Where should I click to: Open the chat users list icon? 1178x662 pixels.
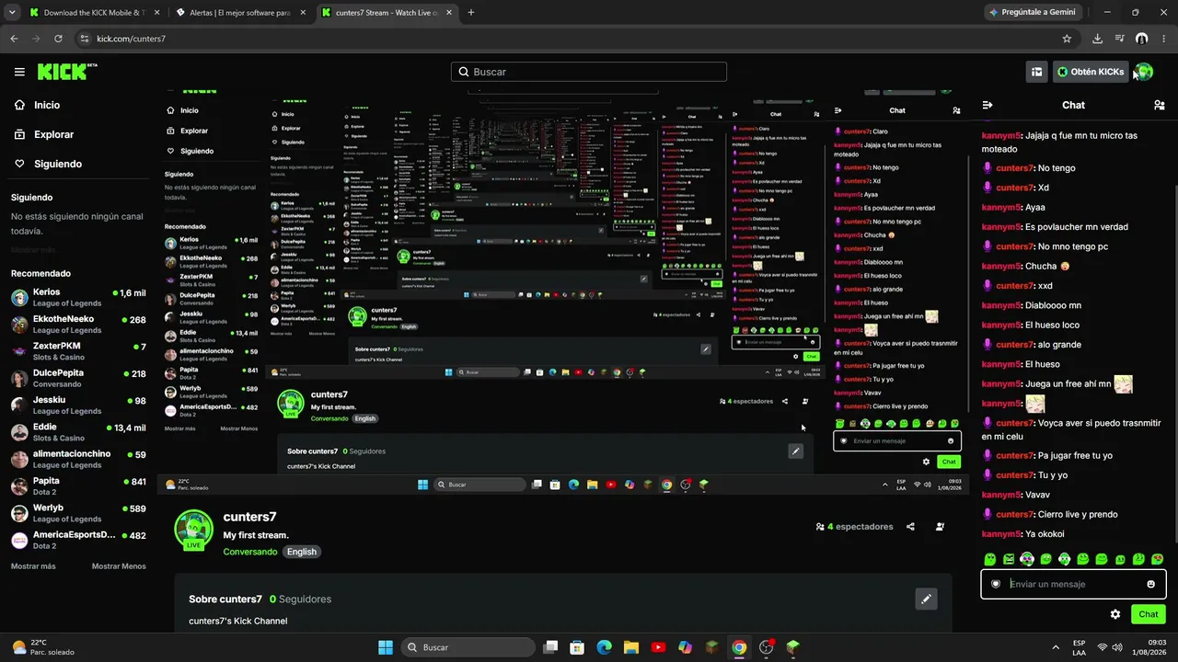[1159, 105]
